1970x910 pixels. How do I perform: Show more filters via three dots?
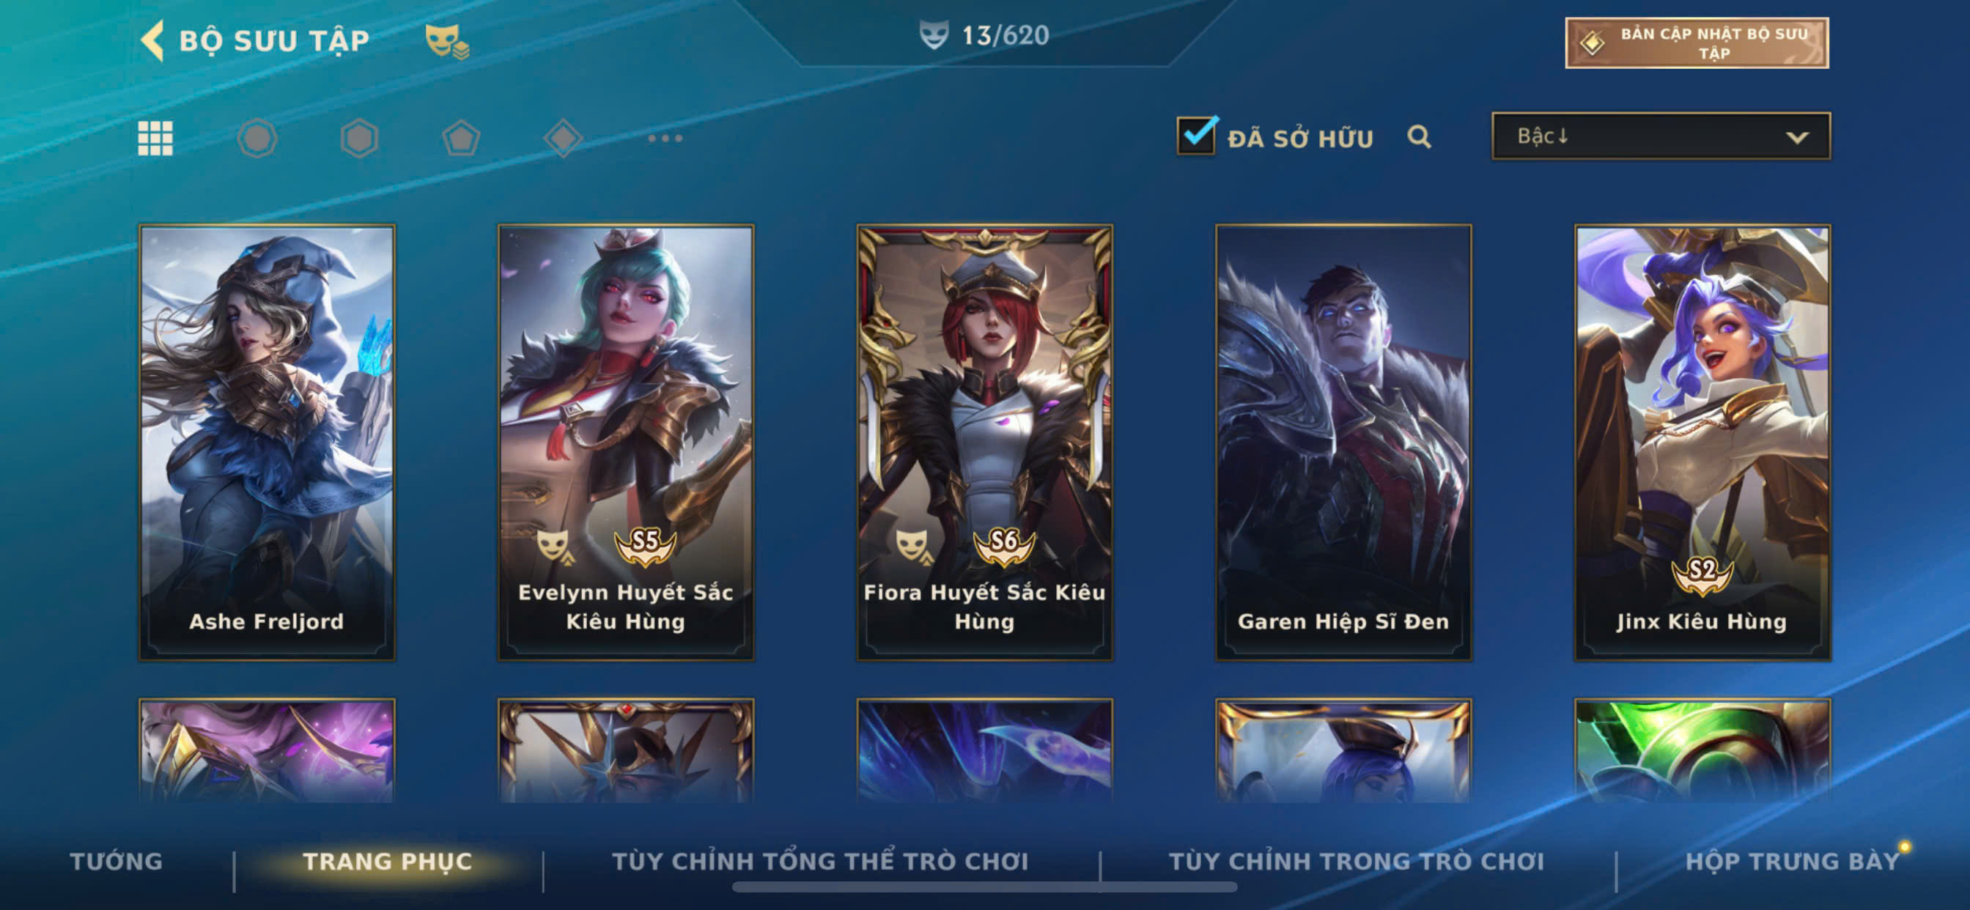[665, 138]
